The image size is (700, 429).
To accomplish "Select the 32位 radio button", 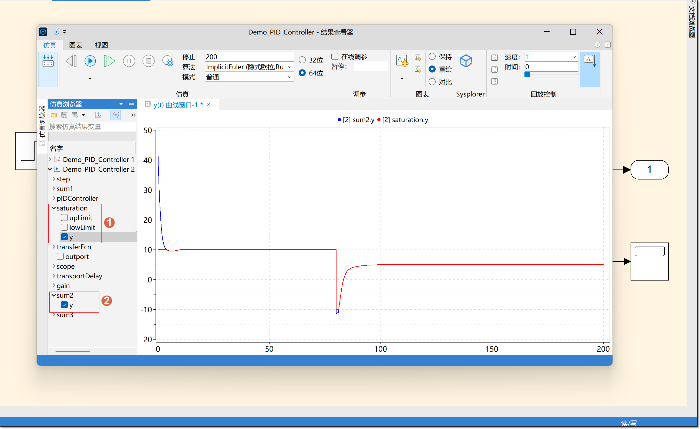I will [x=302, y=60].
